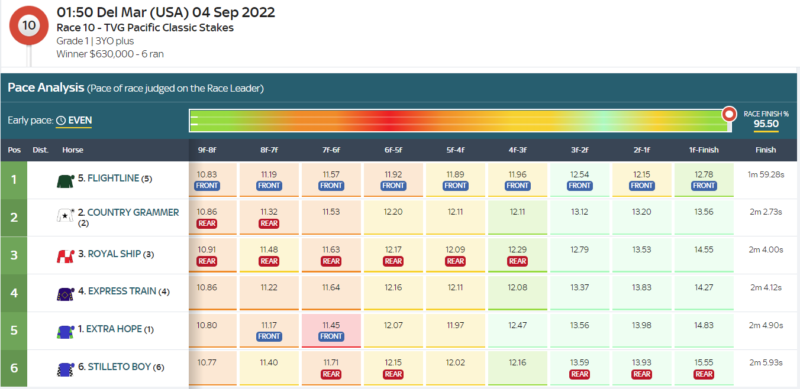The image size is (800, 389).
Task: Click the clock icon beside EVEN early pace
Action: [x=61, y=121]
